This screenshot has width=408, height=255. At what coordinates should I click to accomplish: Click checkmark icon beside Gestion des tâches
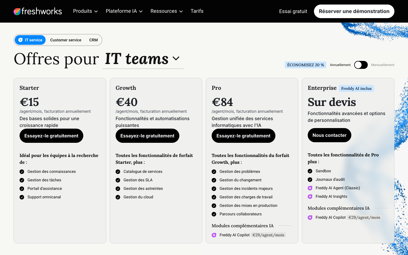pyautogui.click(x=22, y=180)
